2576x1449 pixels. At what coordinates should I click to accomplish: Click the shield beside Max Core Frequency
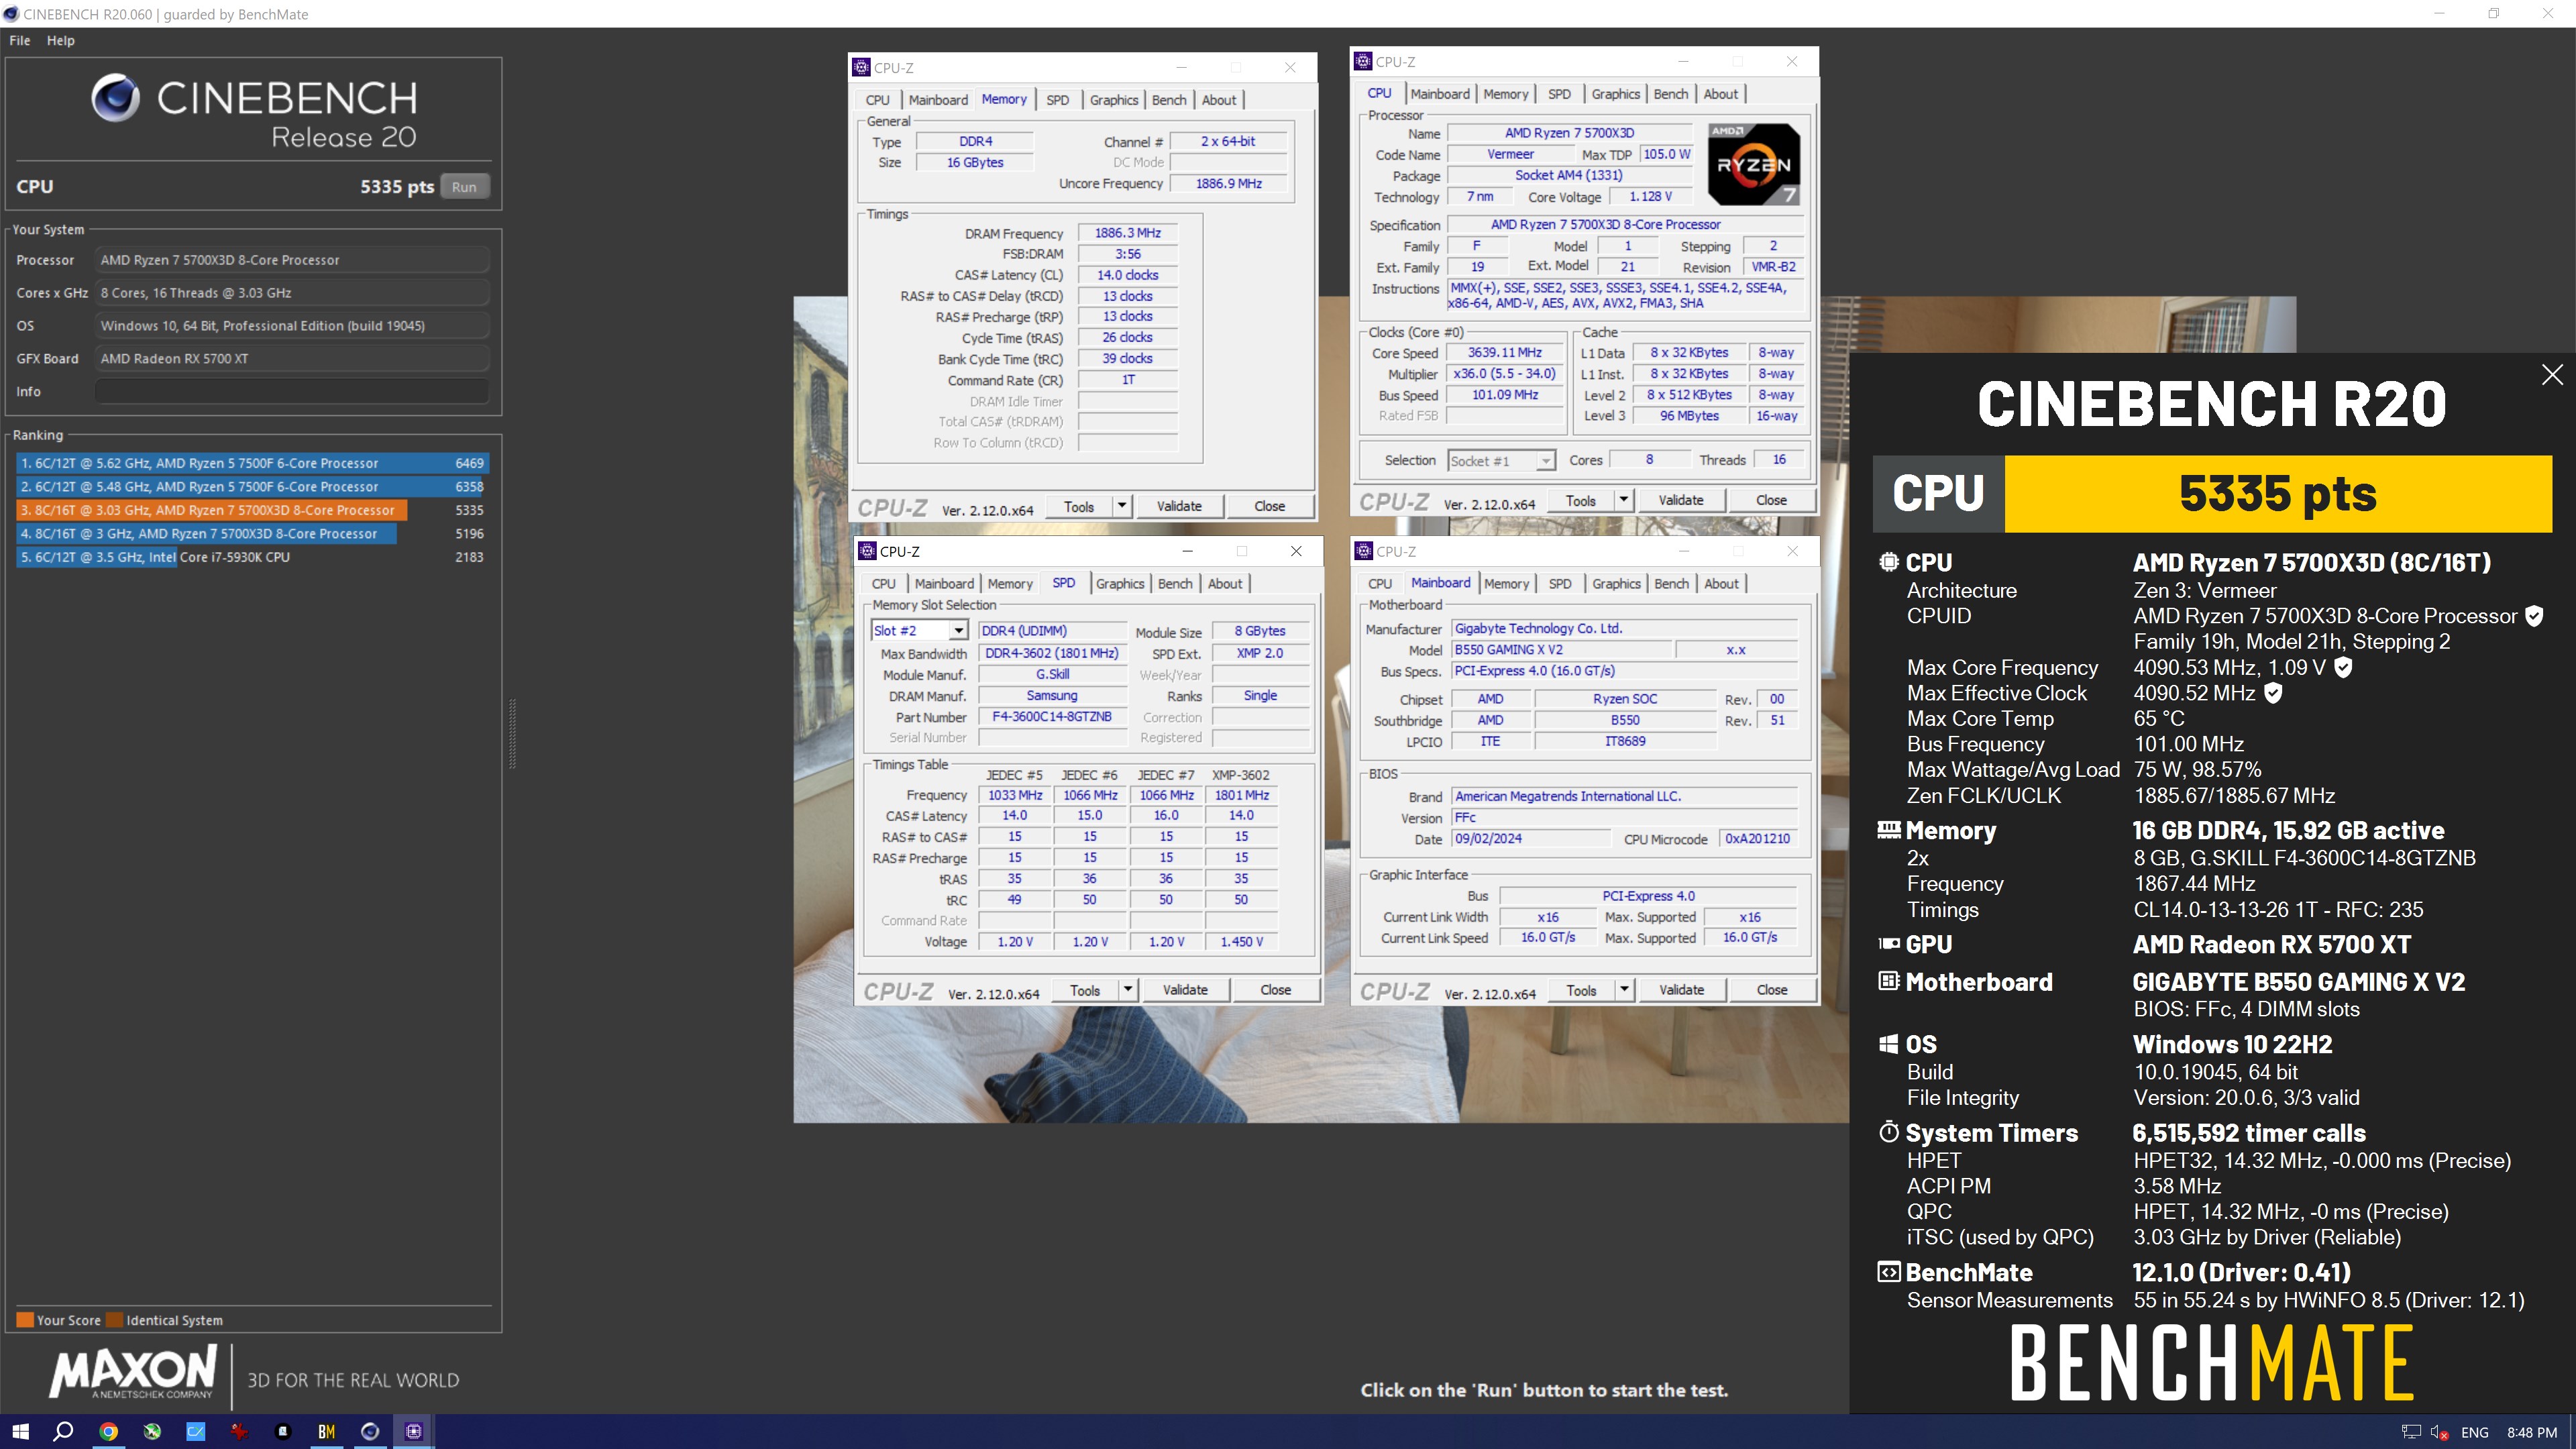click(2343, 667)
